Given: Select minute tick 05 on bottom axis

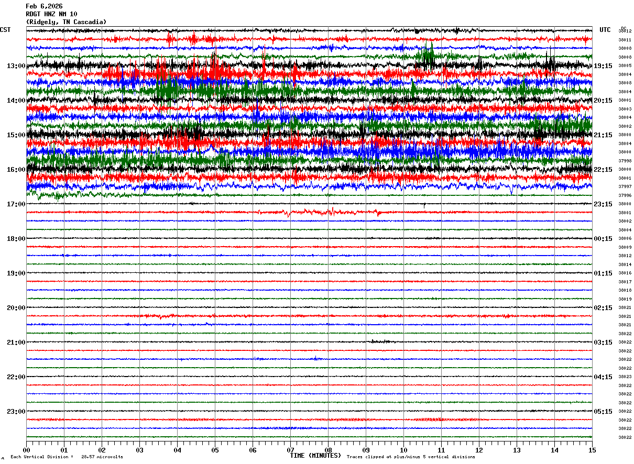Looking at the screenshot, I should click(x=215, y=450).
